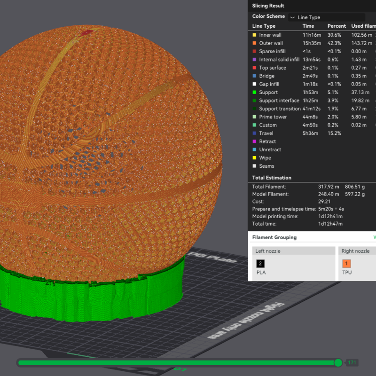This screenshot has width=376, height=376.
Task: Click the red Top surface swatch
Action: coord(254,68)
